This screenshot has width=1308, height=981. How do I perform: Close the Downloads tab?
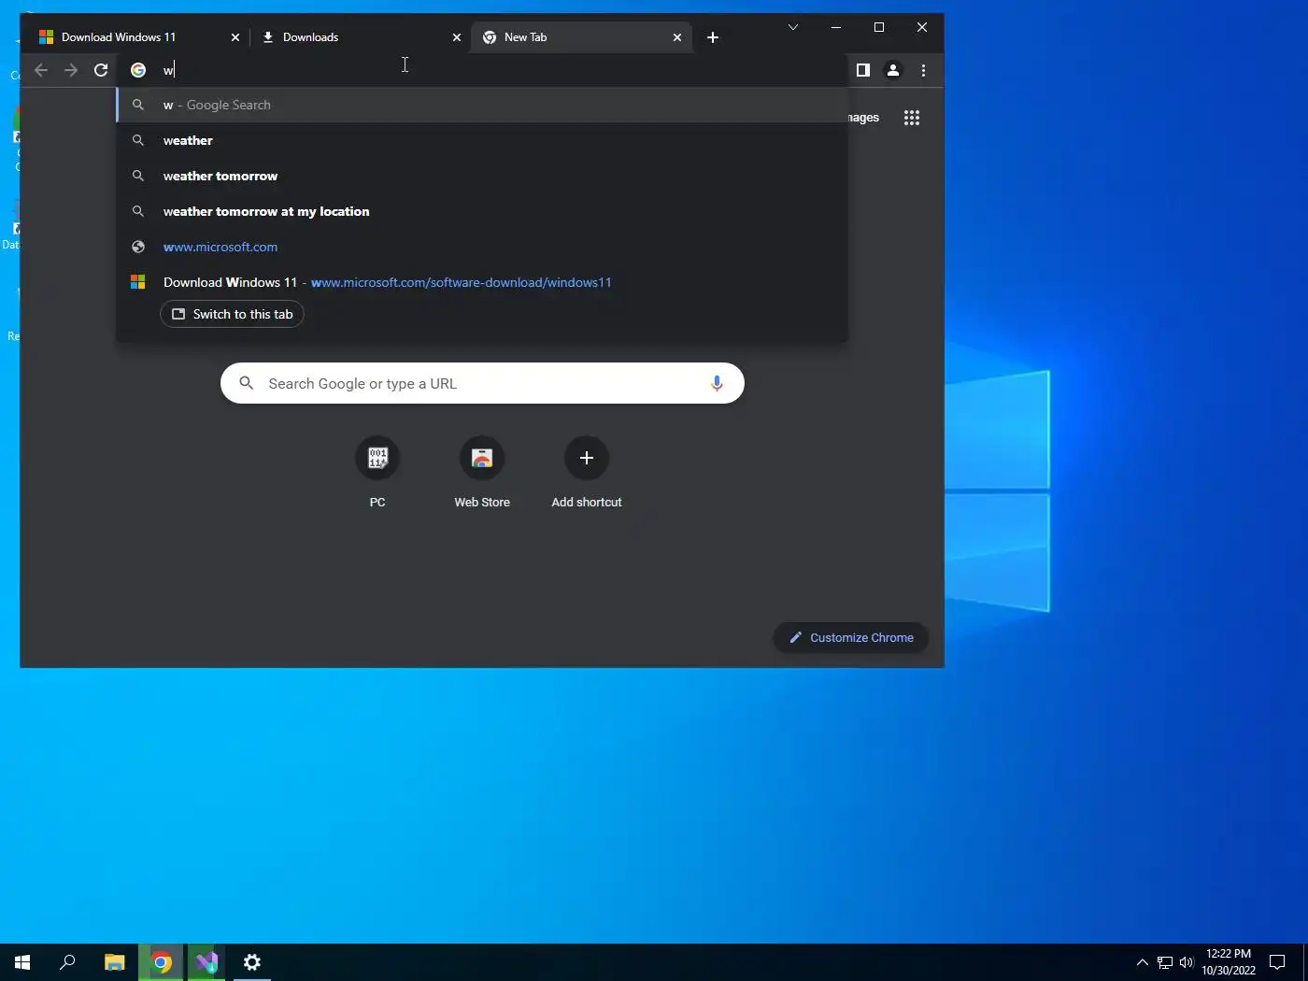[457, 37]
